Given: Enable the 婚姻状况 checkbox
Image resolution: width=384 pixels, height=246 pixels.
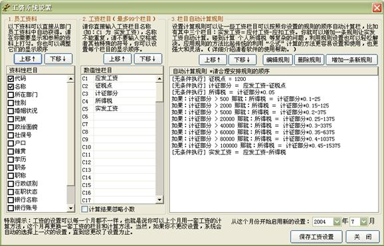Looking at the screenshot, I should [x=11, y=111].
